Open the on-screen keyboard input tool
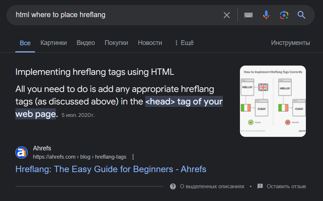323x201 pixels. point(248,15)
